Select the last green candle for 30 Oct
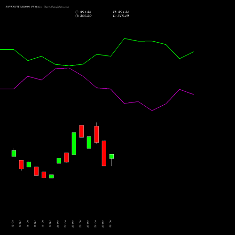The width and height of the screenshot is (235, 235). 111,157
